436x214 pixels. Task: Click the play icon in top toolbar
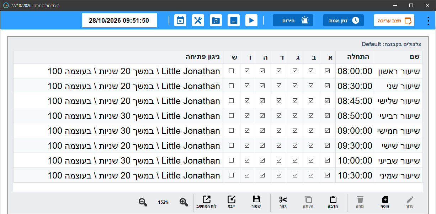pos(251,20)
